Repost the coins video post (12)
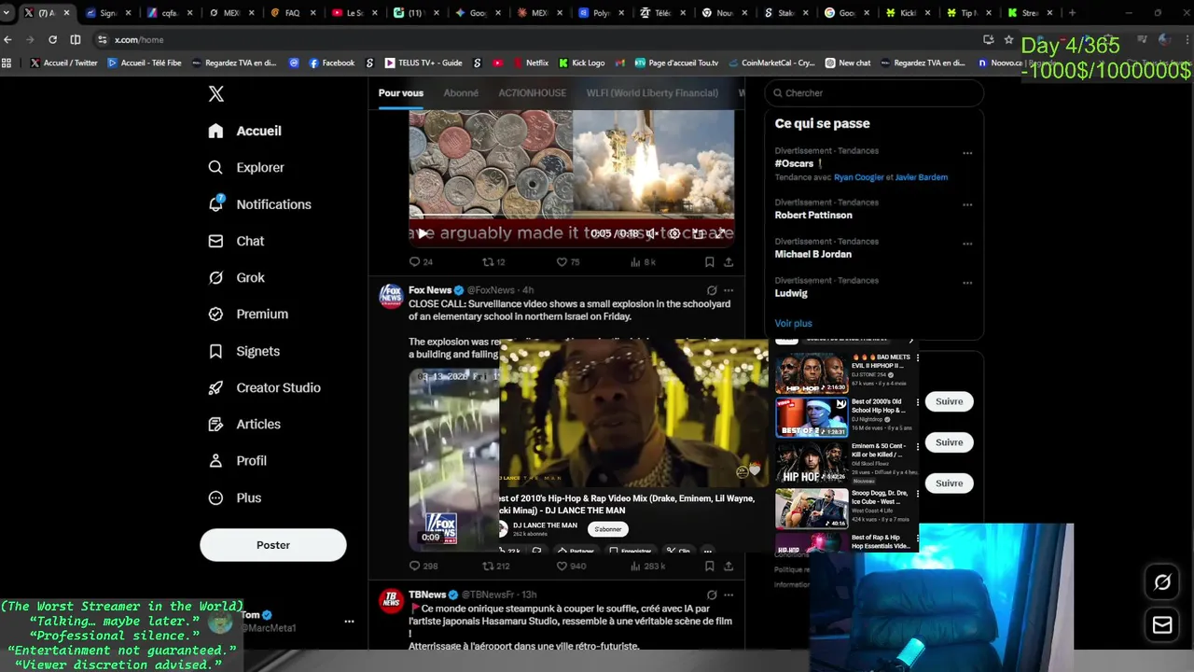 (493, 262)
